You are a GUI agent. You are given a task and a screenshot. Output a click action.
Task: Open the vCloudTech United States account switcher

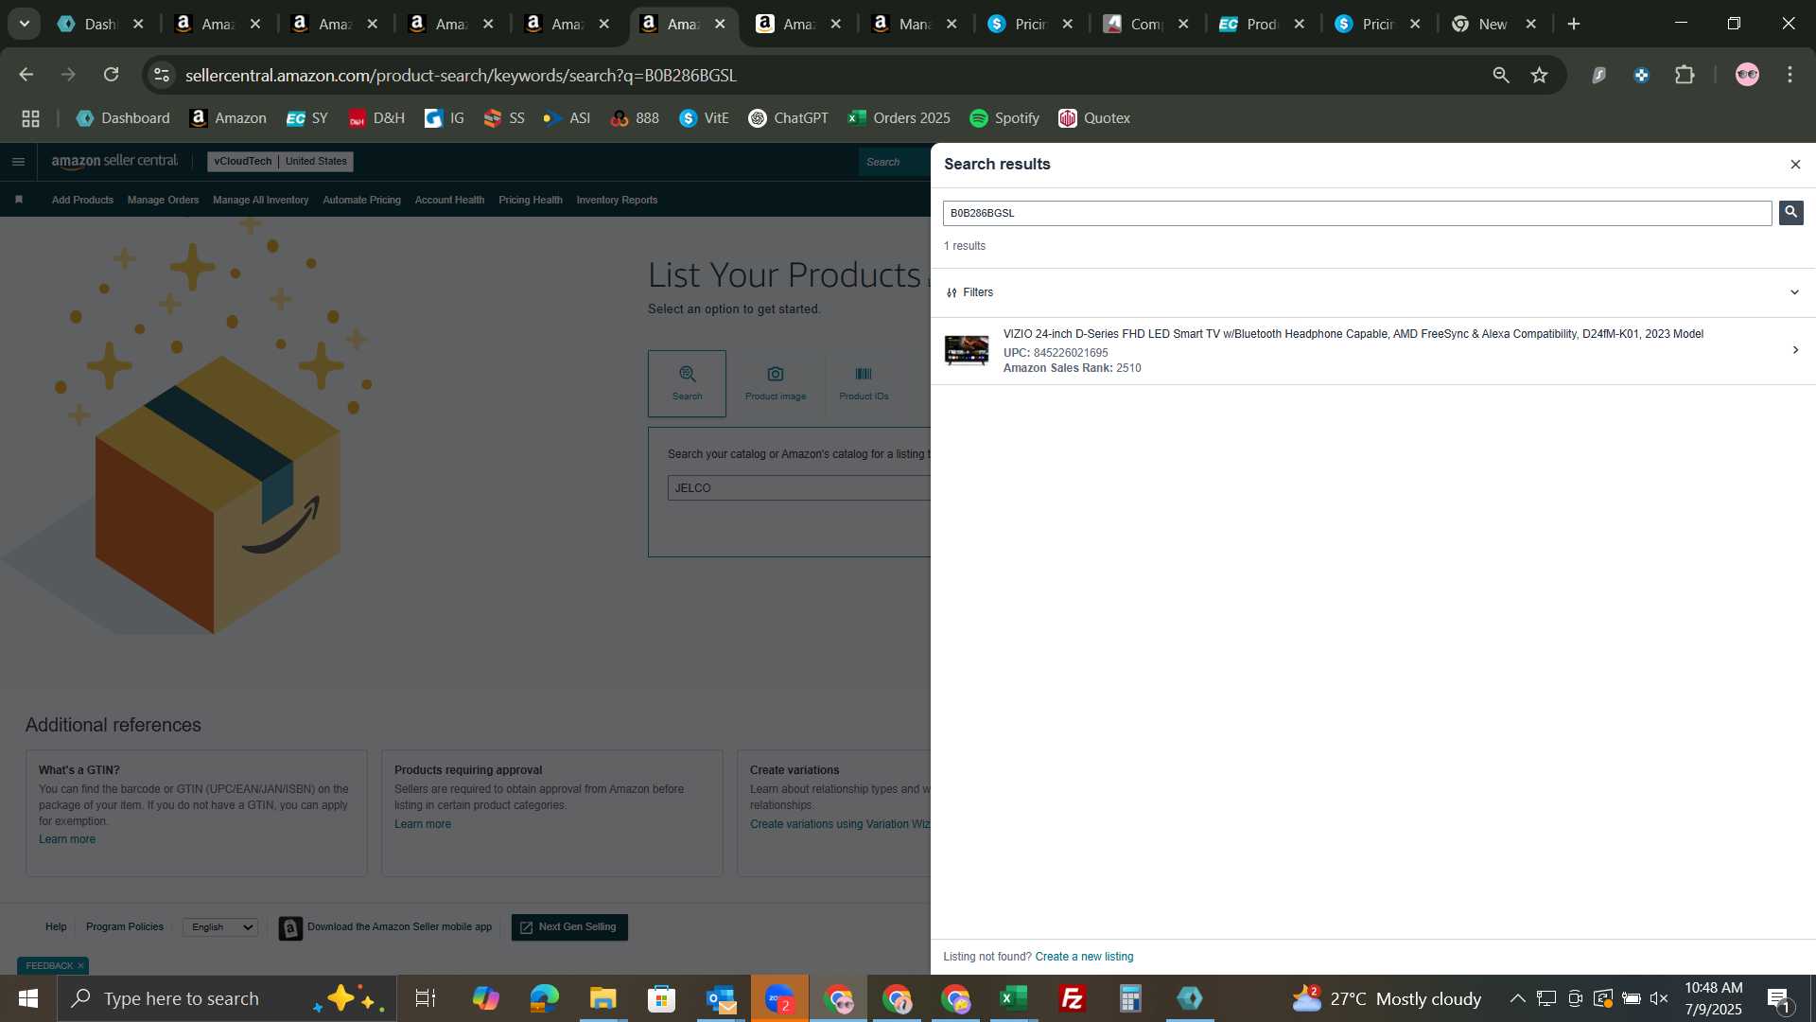pyautogui.click(x=280, y=162)
